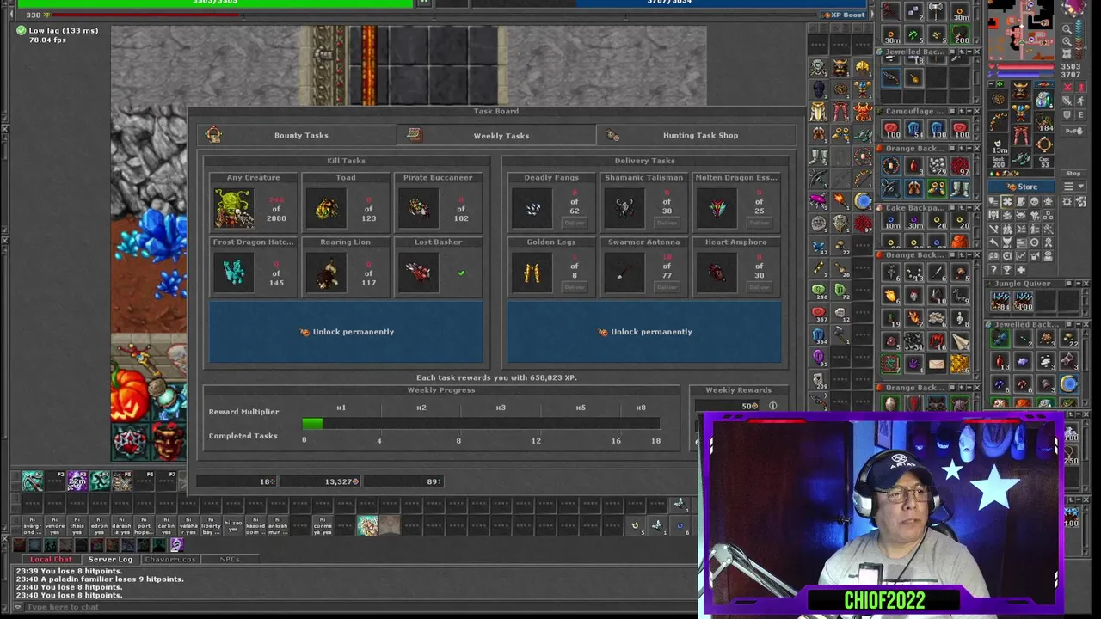Screen dimensions: 1101x619
Task: Select the Roaring Lion task icon
Action: 326,273
